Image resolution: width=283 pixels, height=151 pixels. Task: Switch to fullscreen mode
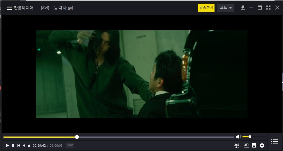click(x=268, y=8)
